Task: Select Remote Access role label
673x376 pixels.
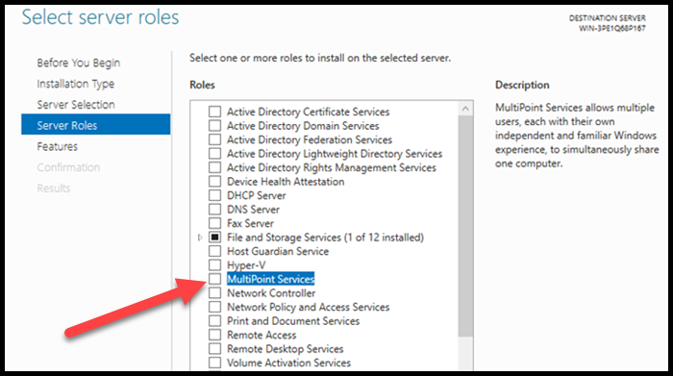Action: (x=262, y=336)
